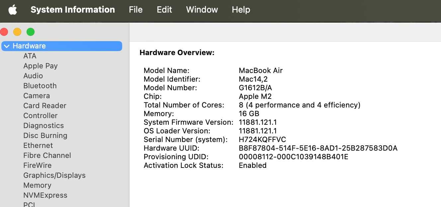
Task: Click the Total Number of Cores: label
Action: pyautogui.click(x=184, y=105)
